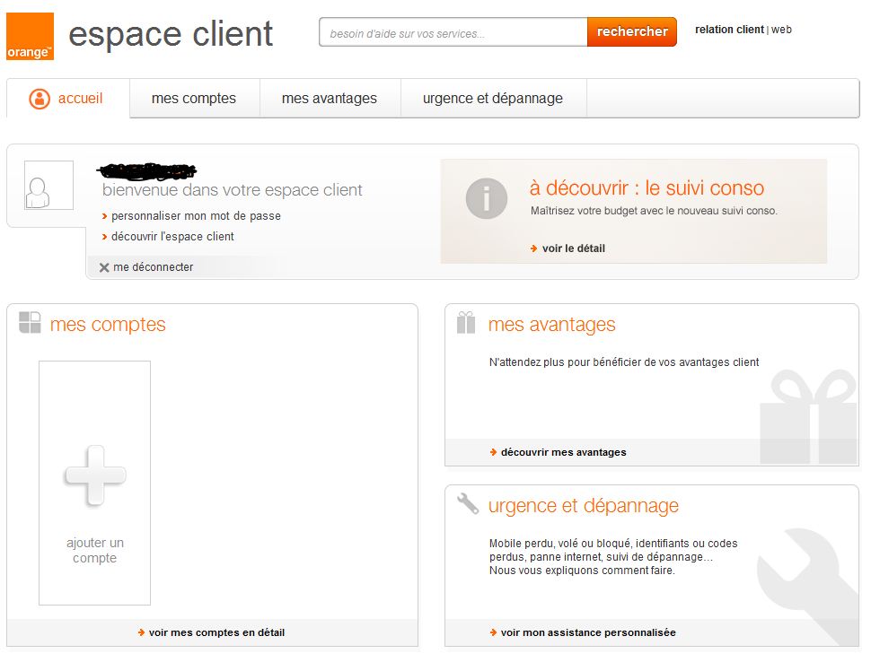Open personnaliser mon mot de passe link
The width and height of the screenshot is (871, 671).
point(196,216)
